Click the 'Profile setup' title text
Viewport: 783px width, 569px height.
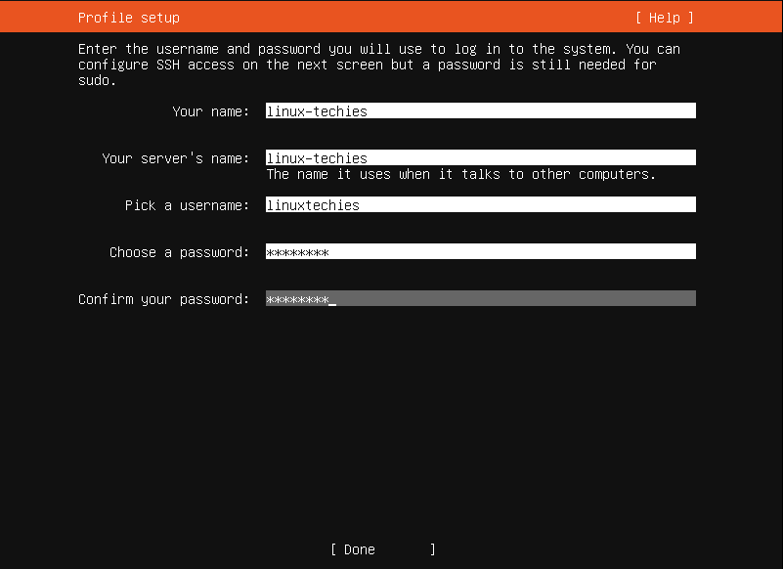pos(129,18)
